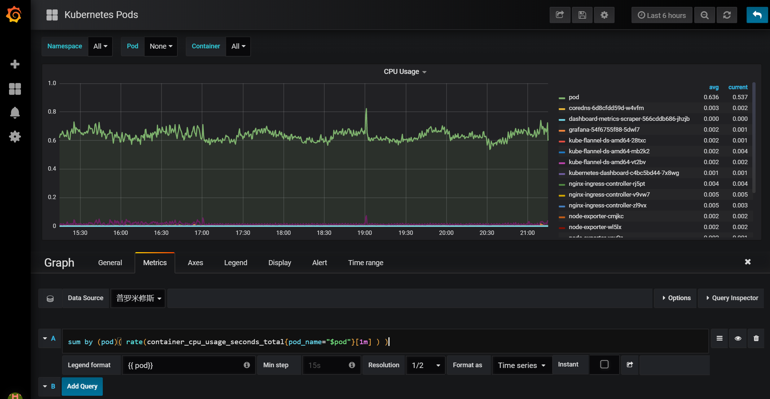
Task: Collapse query B row arrow
Action: [45, 386]
